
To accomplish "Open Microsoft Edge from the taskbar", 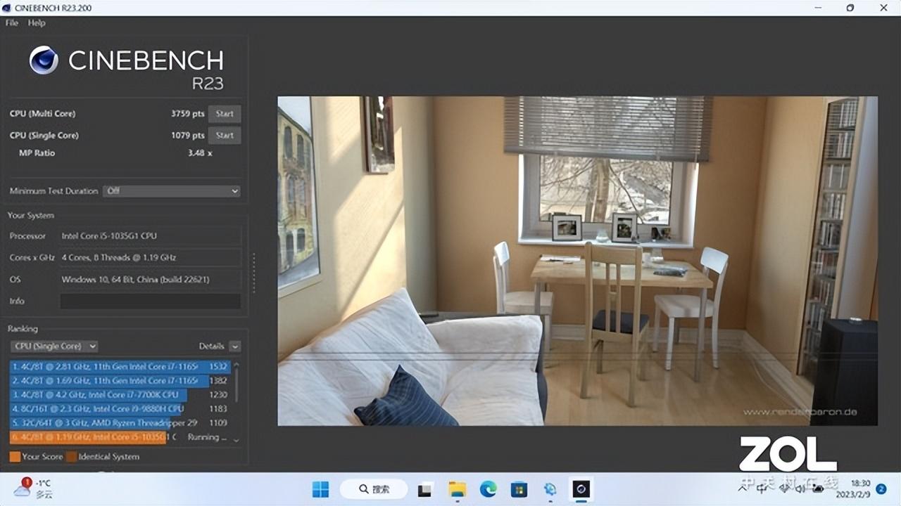I will [x=488, y=488].
